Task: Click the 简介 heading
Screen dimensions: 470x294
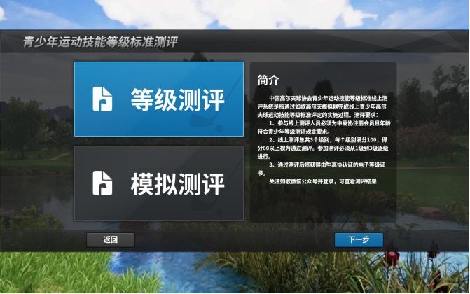Action: (x=268, y=79)
